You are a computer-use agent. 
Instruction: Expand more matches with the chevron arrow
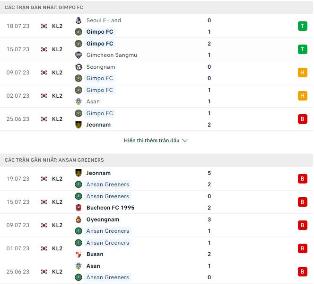[x=185, y=141]
